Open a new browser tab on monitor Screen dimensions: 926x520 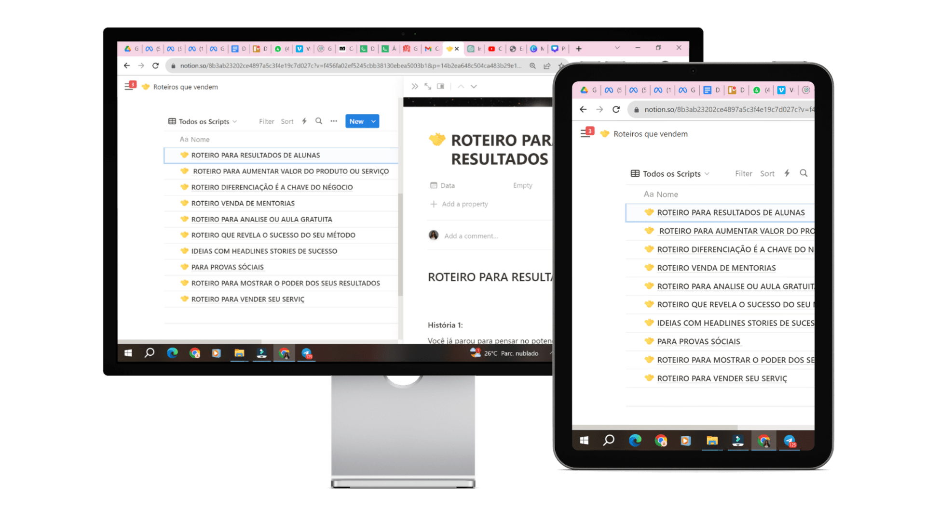[x=579, y=49]
